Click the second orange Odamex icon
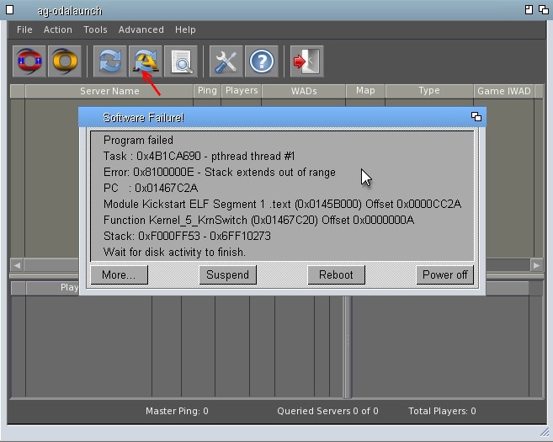 pos(64,61)
